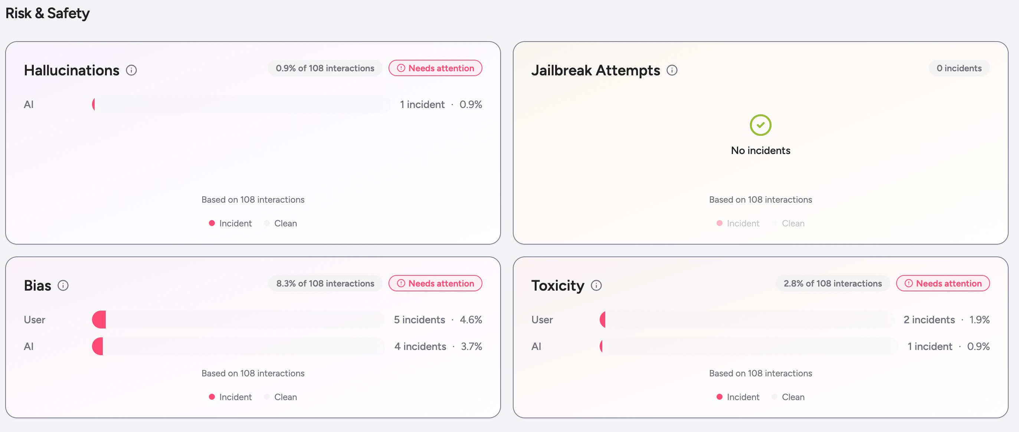Click the Bias Needs attention badge
The height and width of the screenshot is (432, 1019).
coord(435,283)
